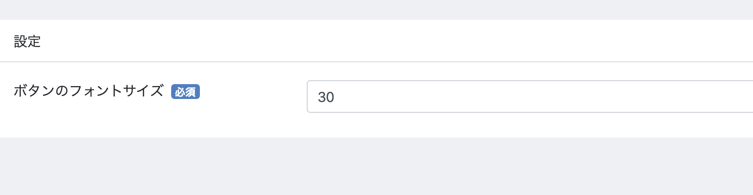
Task: Click the gray strip above 設定 header
Action: [376, 10]
